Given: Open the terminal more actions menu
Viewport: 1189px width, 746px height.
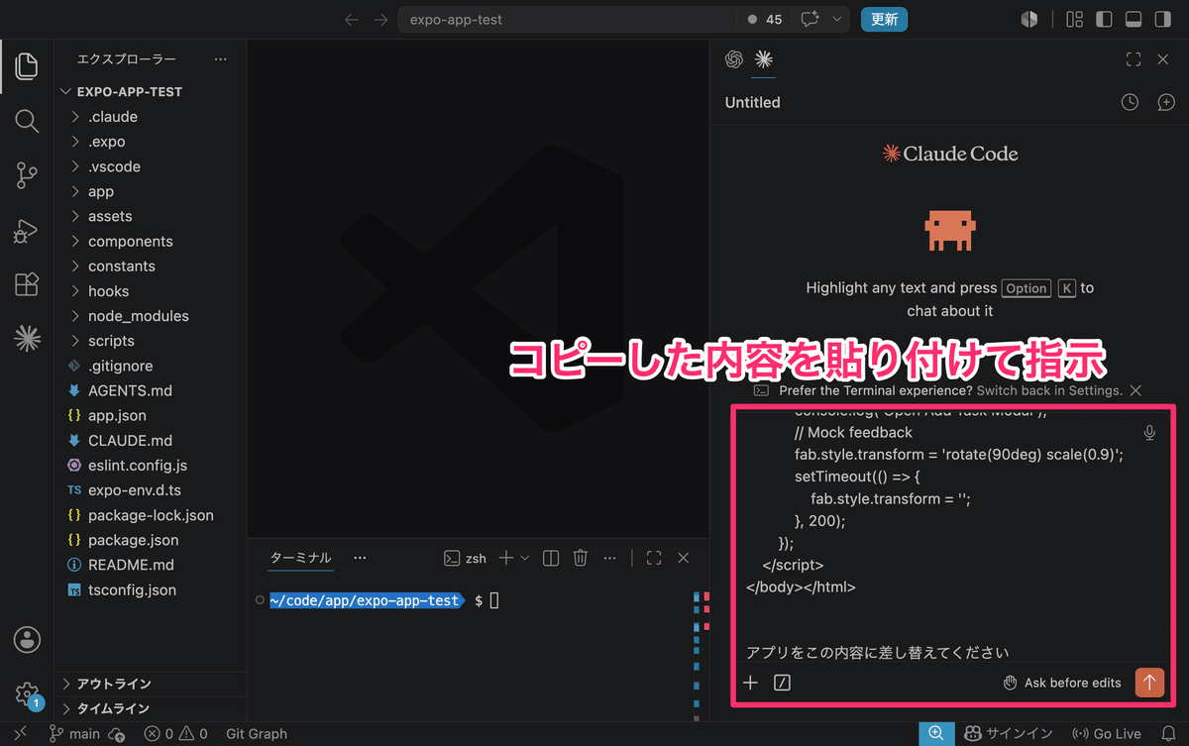Looking at the screenshot, I should point(610,558).
